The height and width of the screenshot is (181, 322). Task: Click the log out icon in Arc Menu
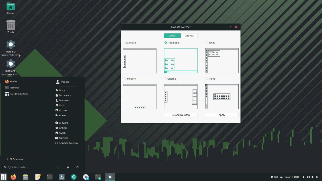(58, 167)
